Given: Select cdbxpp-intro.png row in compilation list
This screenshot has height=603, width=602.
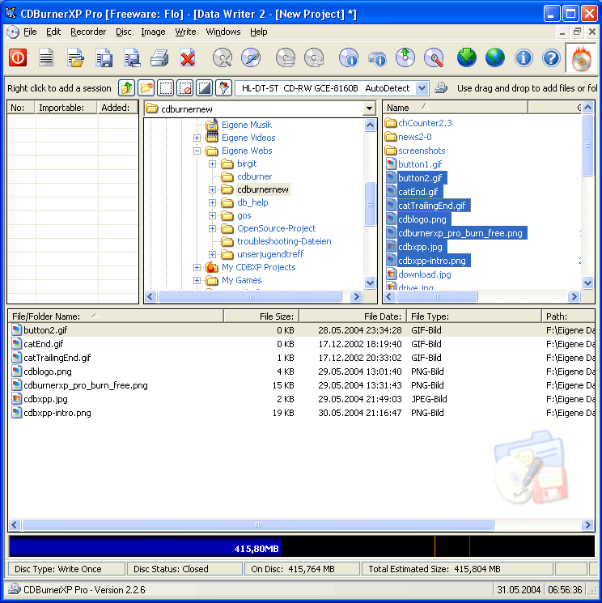Looking at the screenshot, I should coord(301,413).
